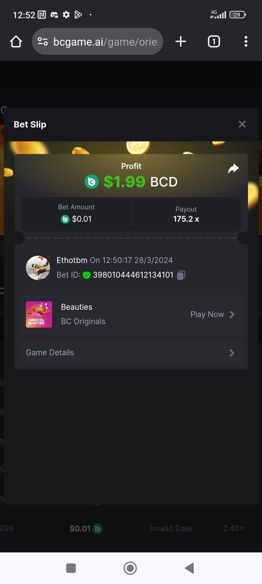
Task: Open the browser home page icon
Action: (16, 42)
